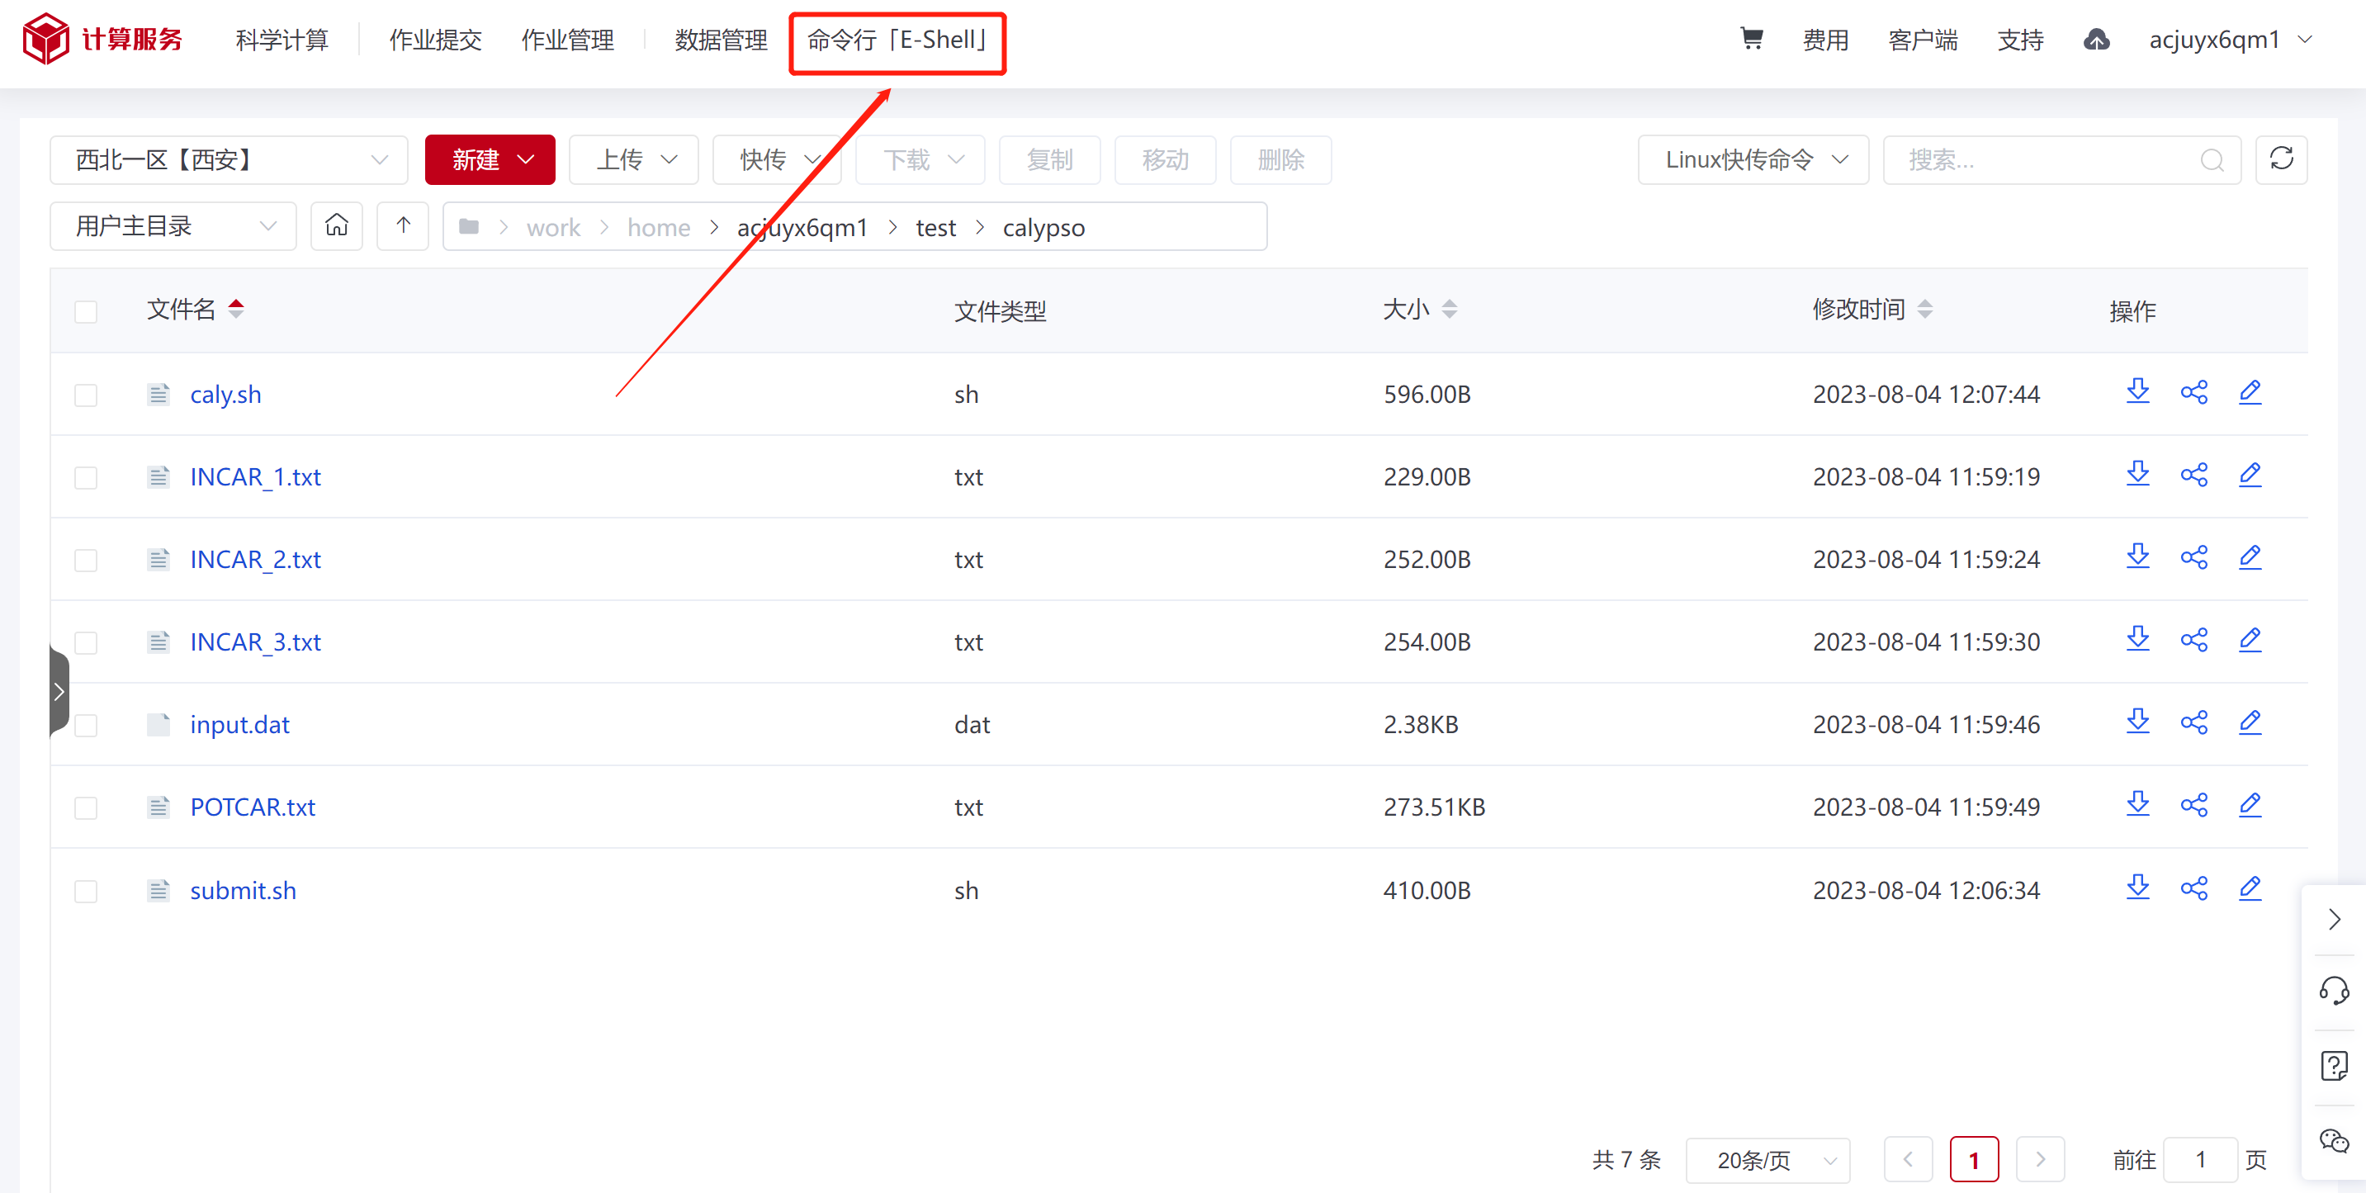Open customer service headset icon

coord(2333,991)
